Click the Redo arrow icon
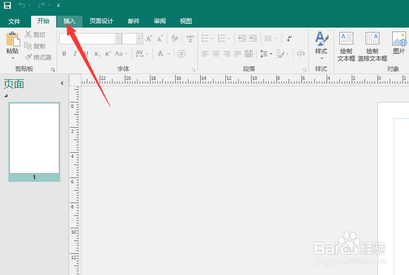This screenshot has height=275, width=409. coord(41,5)
